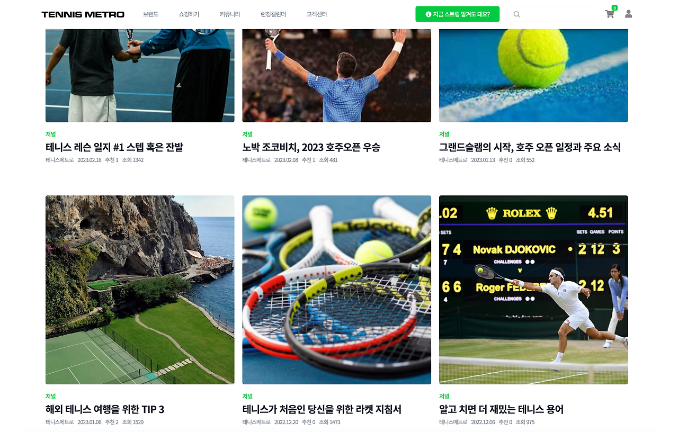Click the search magnifier icon
Viewport: 678px width, 432px height.
tap(516, 14)
